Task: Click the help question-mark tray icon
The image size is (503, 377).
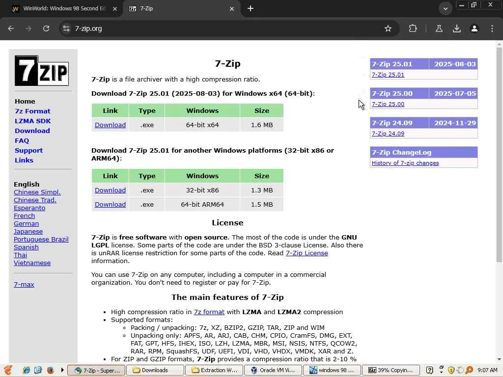Action: click(x=429, y=370)
